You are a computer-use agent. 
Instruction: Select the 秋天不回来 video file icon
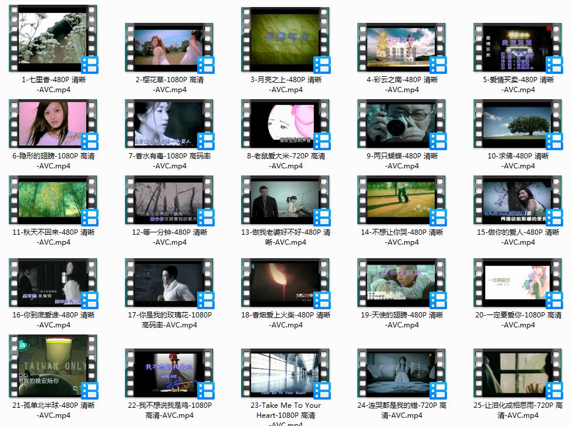coord(53,200)
